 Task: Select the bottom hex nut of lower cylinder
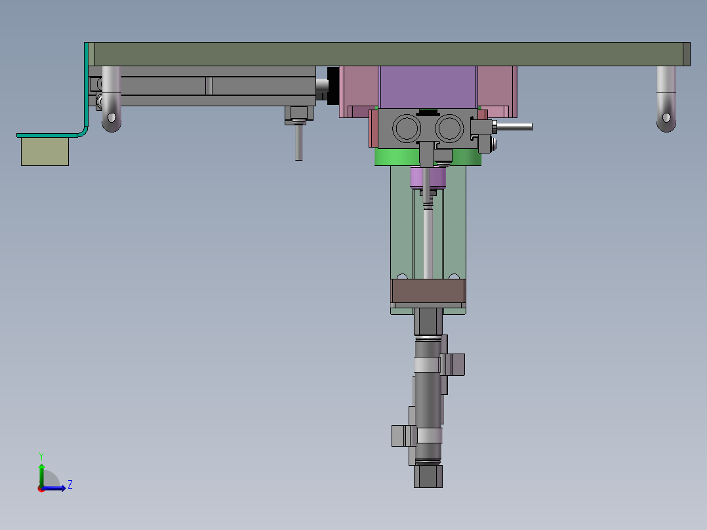[x=428, y=476]
